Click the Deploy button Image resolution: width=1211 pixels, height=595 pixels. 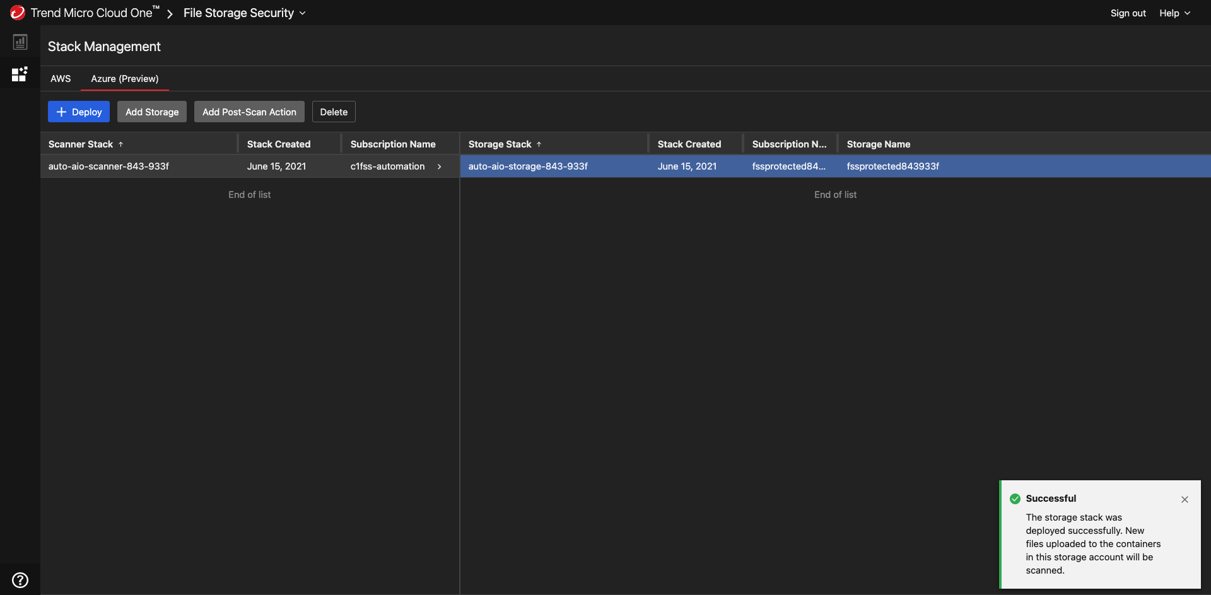[79, 112]
